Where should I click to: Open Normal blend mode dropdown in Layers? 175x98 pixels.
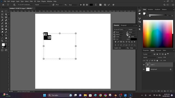(150, 57)
